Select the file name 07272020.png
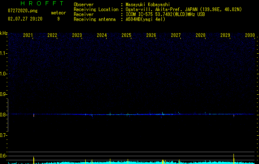259x164 pixels. coord(23,11)
